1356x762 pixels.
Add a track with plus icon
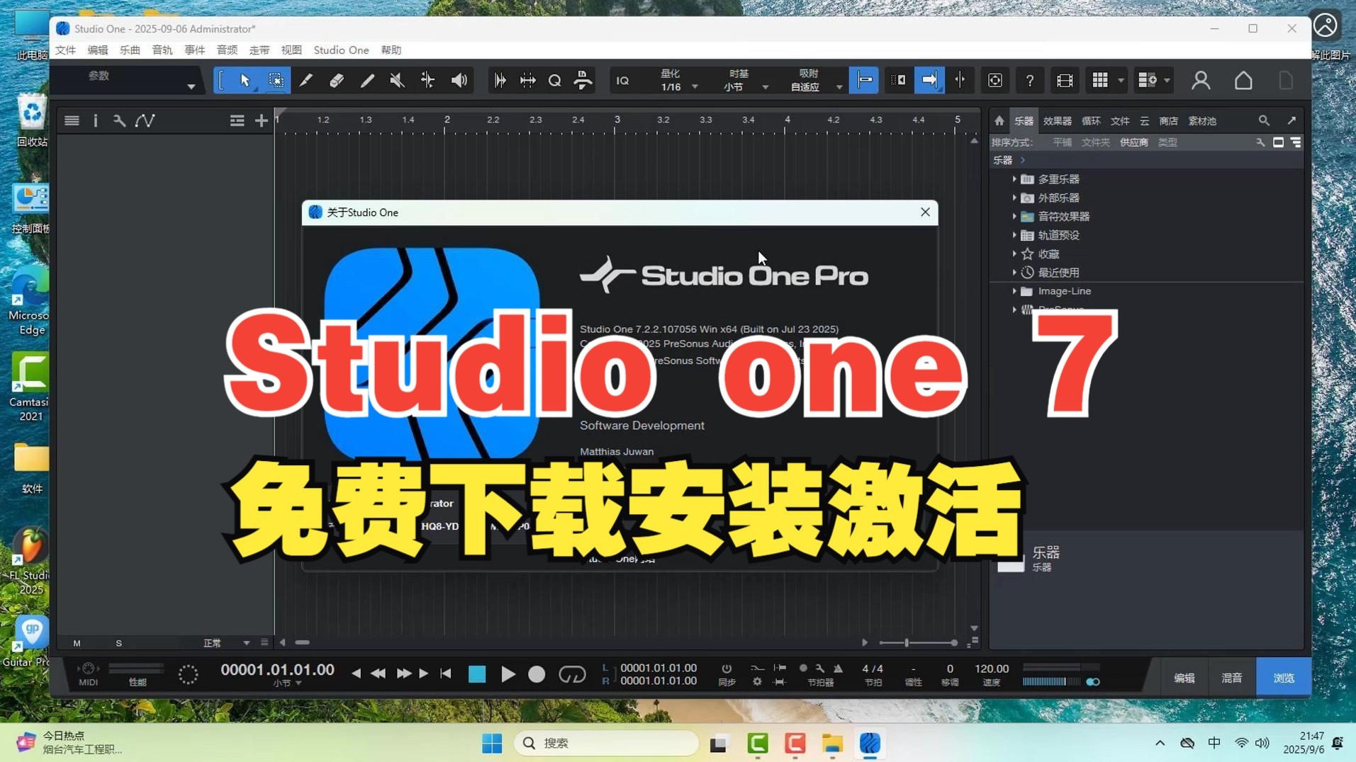tap(262, 121)
